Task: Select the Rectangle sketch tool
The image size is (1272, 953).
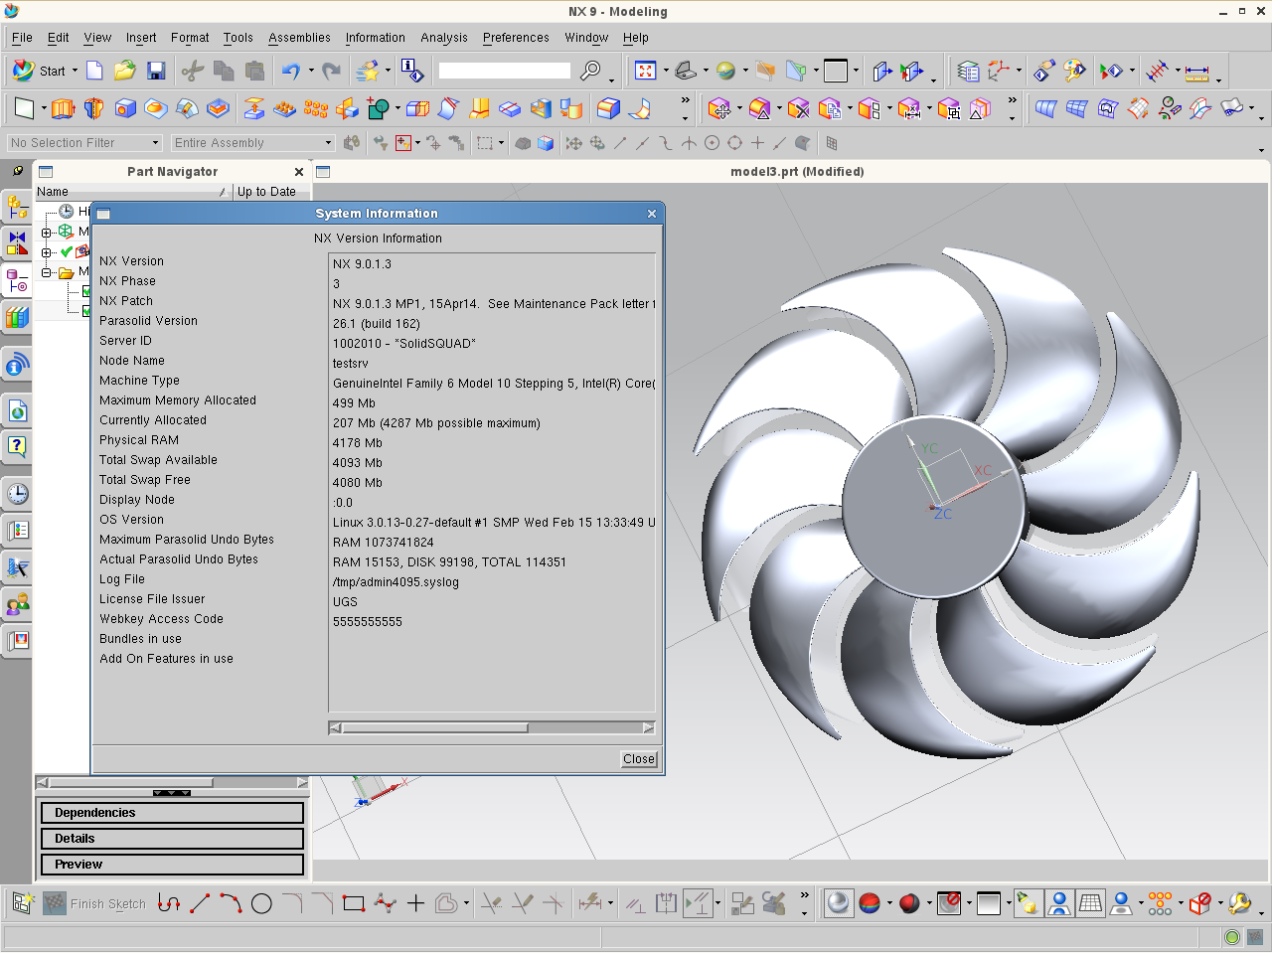Action: (354, 903)
